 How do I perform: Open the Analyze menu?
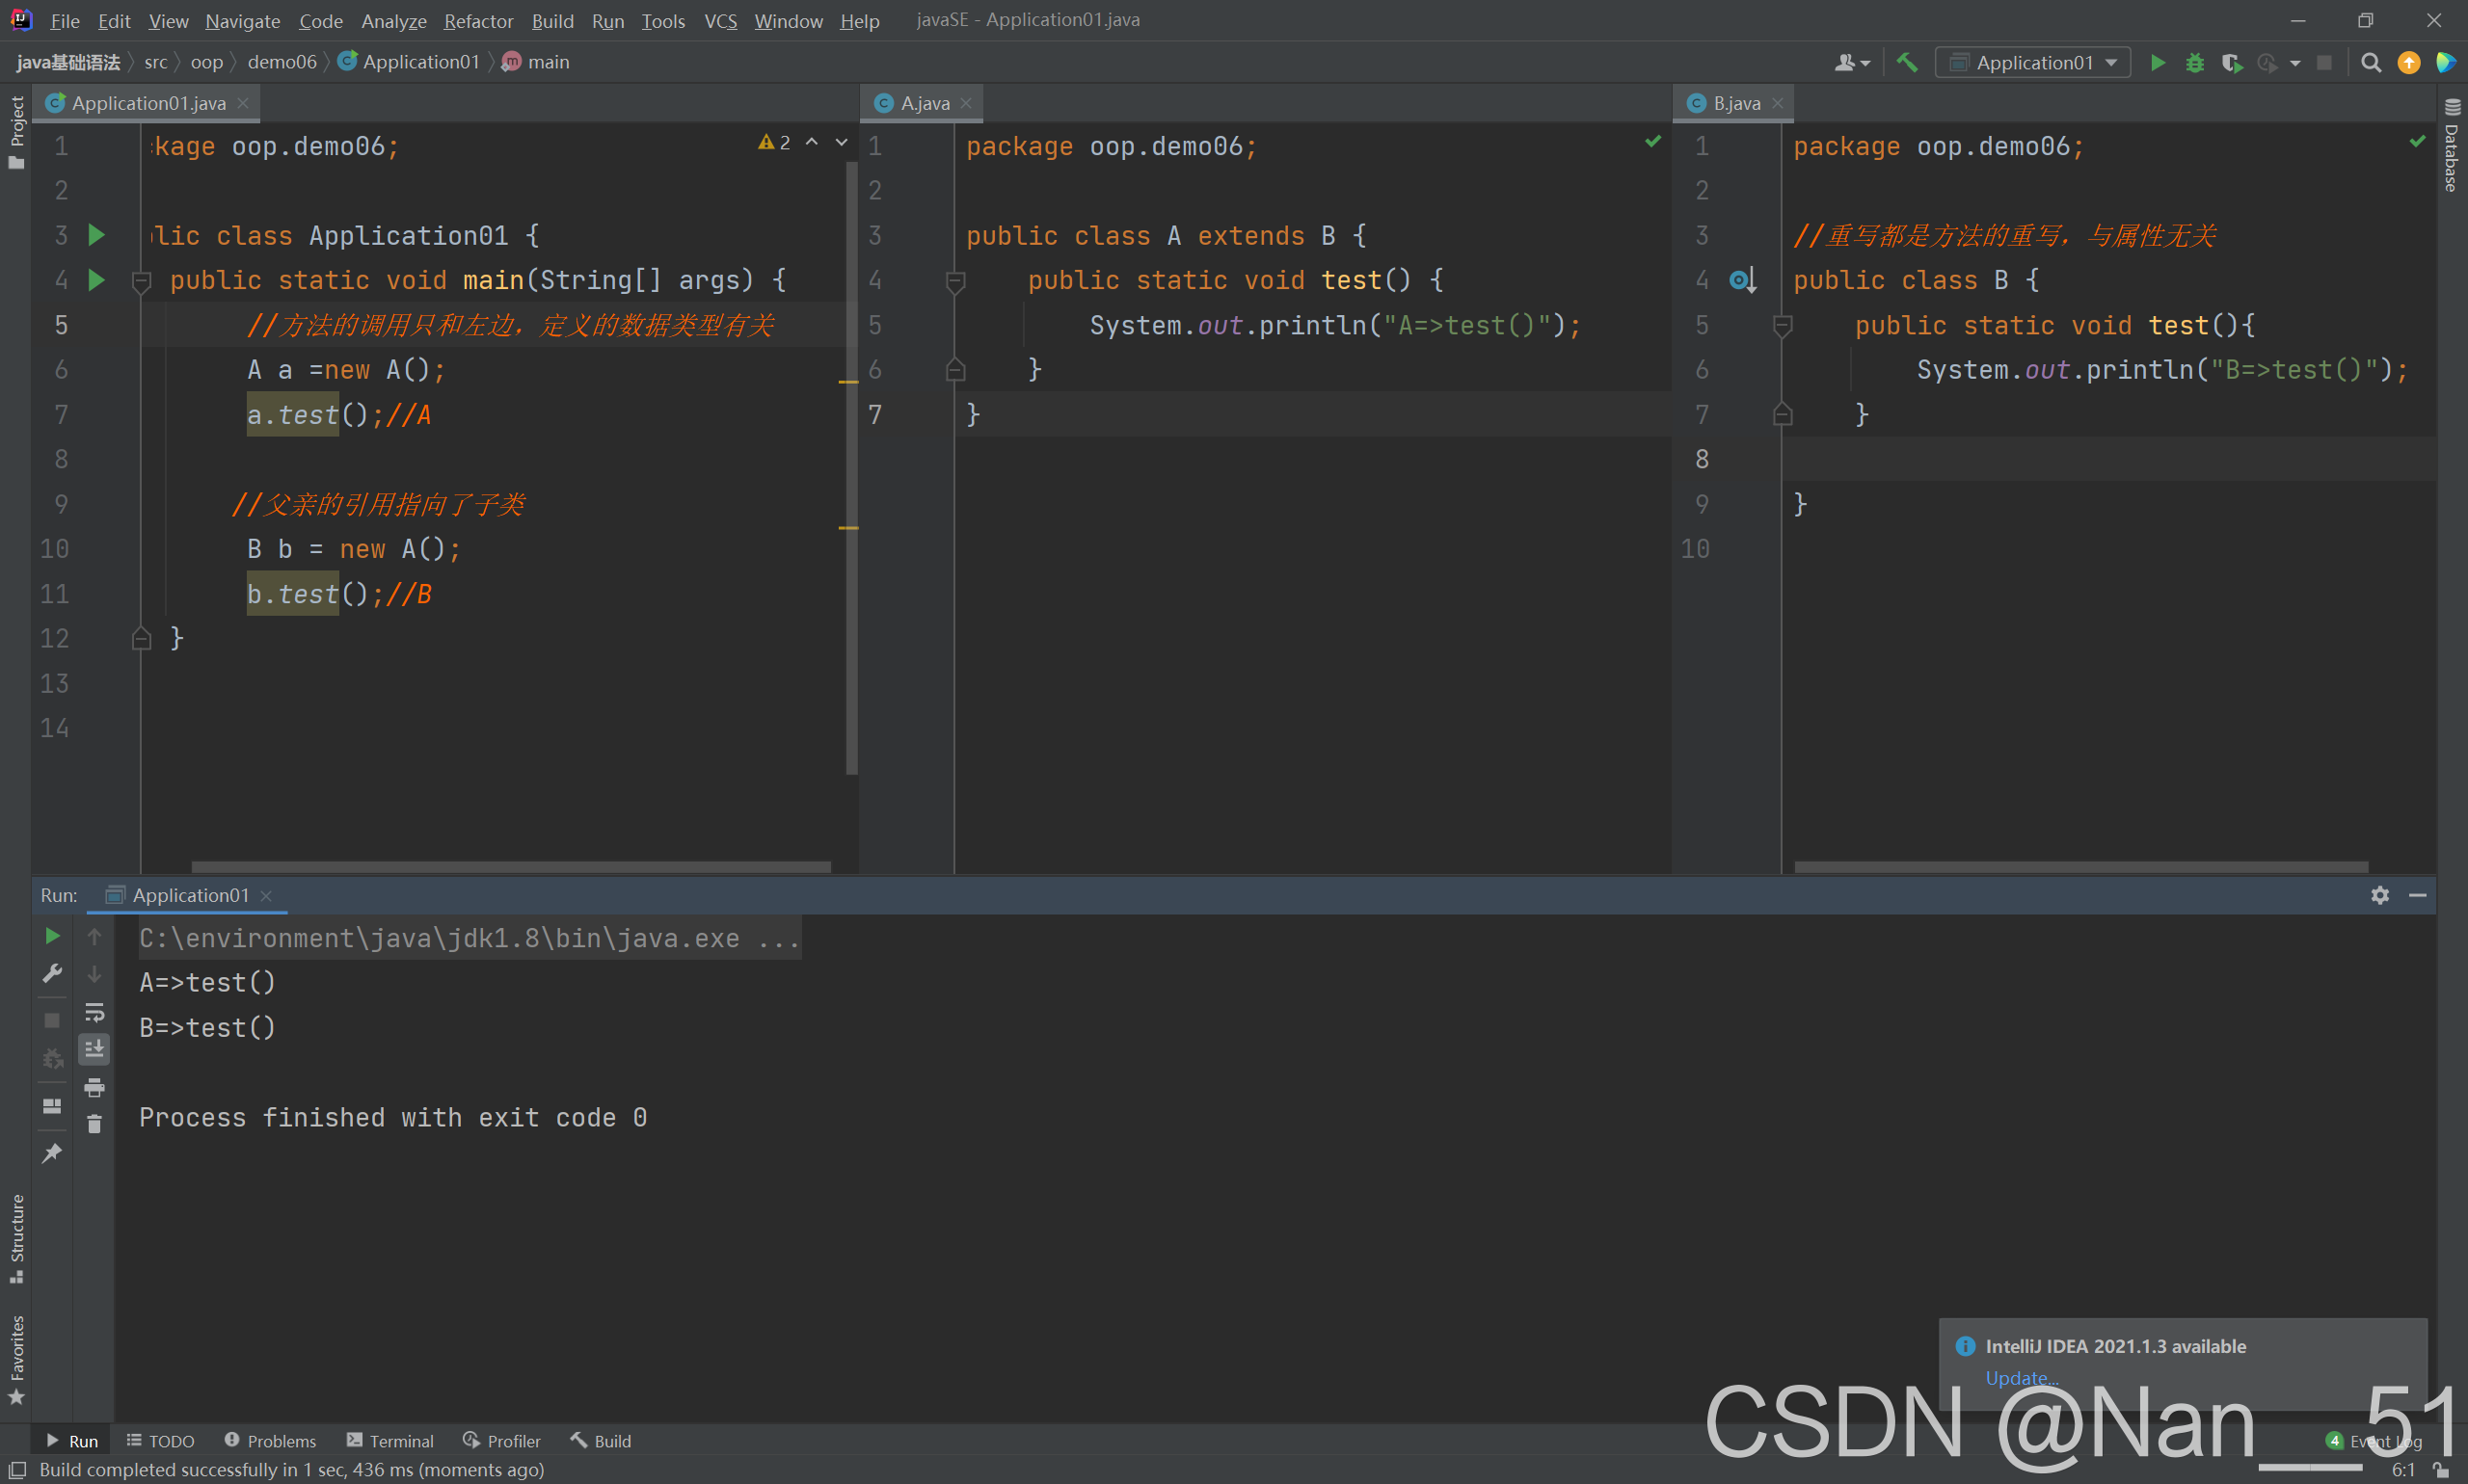(x=393, y=20)
